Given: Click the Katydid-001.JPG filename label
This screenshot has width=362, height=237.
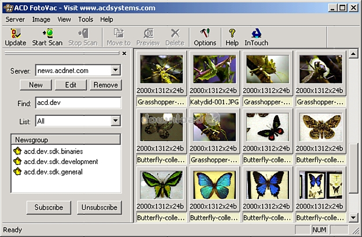Looking at the screenshot, I should point(214,102).
